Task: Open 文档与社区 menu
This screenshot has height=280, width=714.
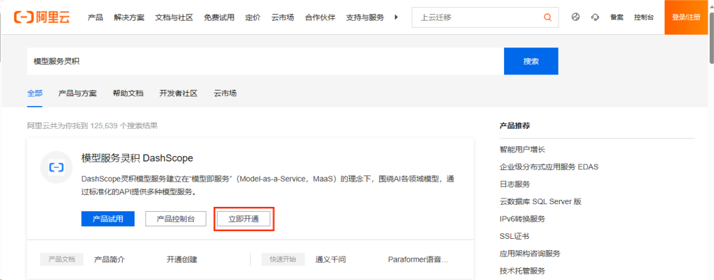Action: (x=174, y=17)
